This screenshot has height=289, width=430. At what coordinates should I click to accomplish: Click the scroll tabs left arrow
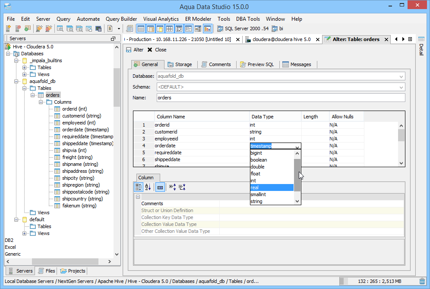click(396, 39)
